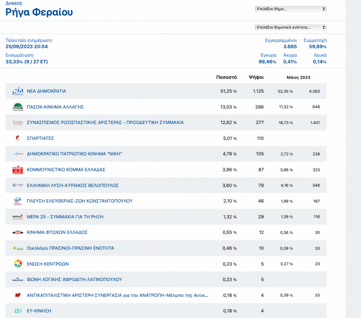
Task: Click ΣΥΡΙΖΑ's May vote count '1.401'
Action: [x=315, y=123]
